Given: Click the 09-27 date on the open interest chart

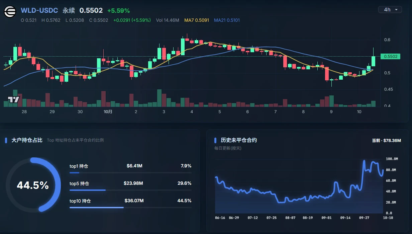Looking at the screenshot, I should point(365,218).
